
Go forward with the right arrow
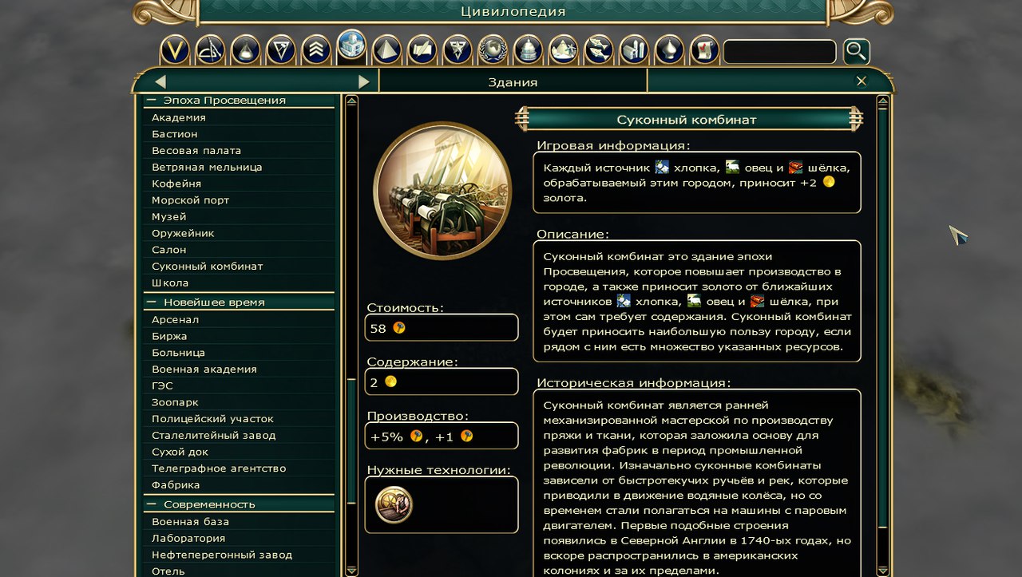[x=363, y=81]
